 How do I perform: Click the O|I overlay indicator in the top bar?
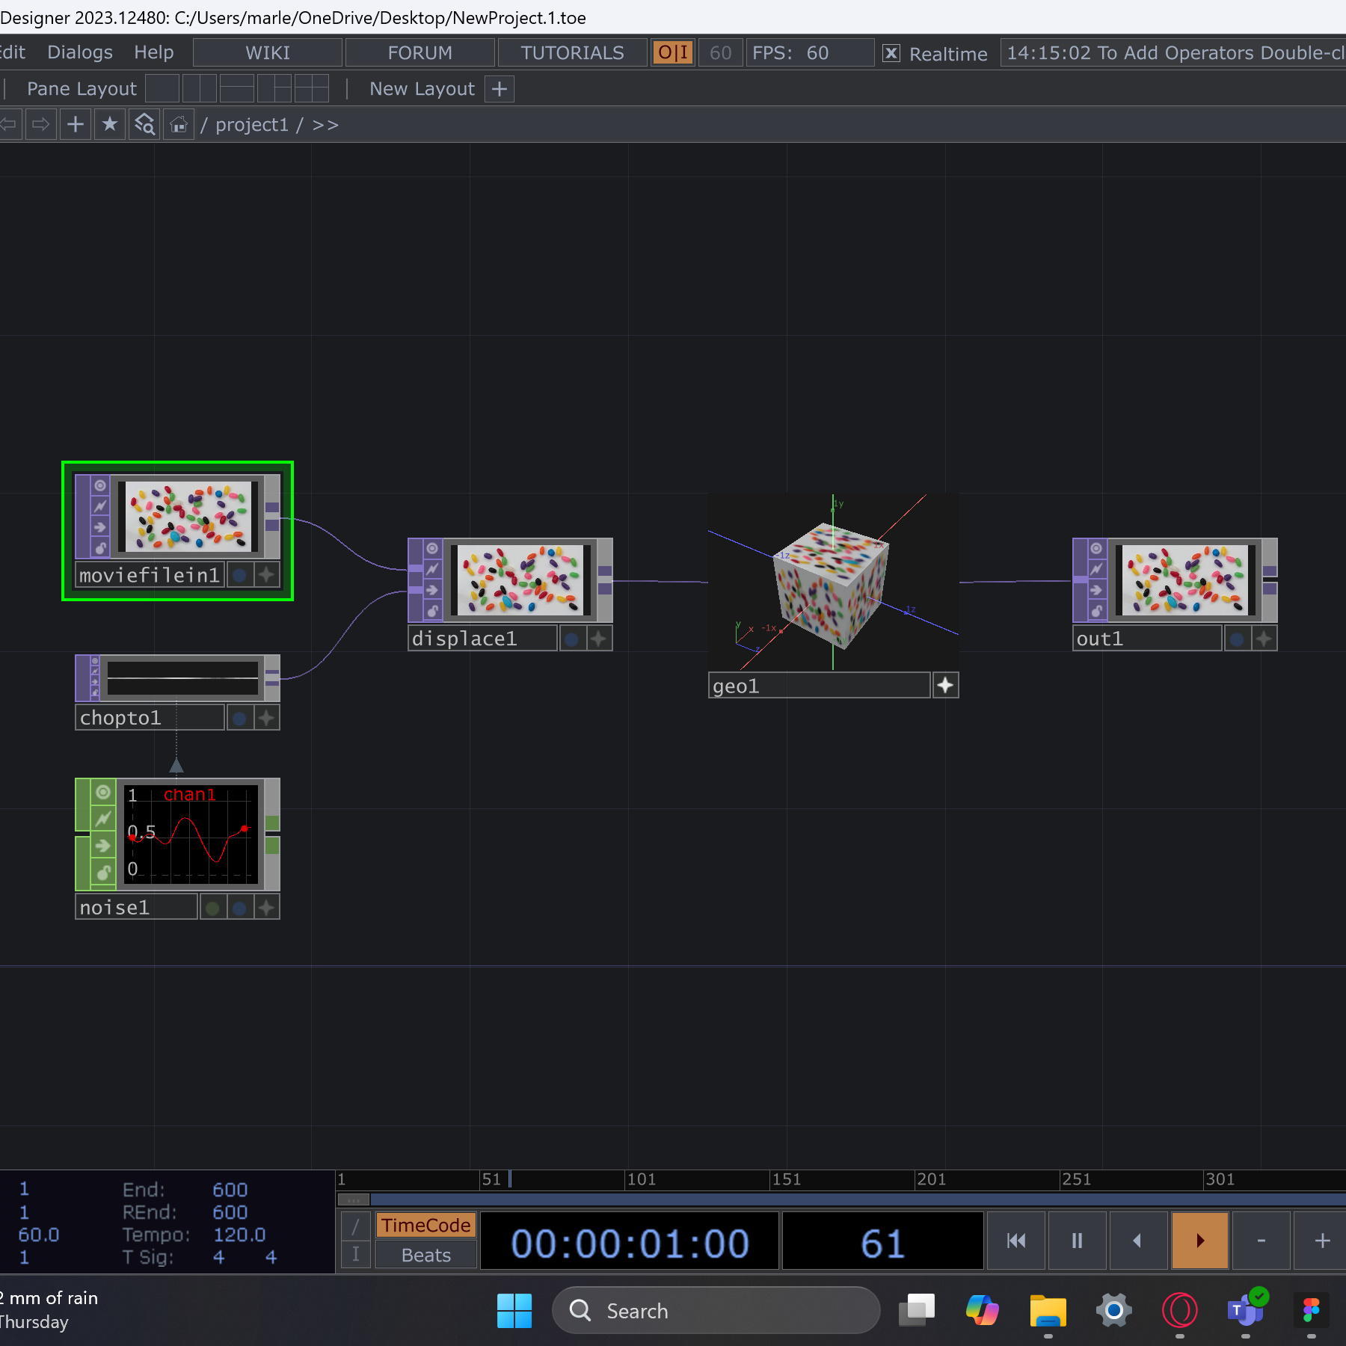click(x=672, y=52)
